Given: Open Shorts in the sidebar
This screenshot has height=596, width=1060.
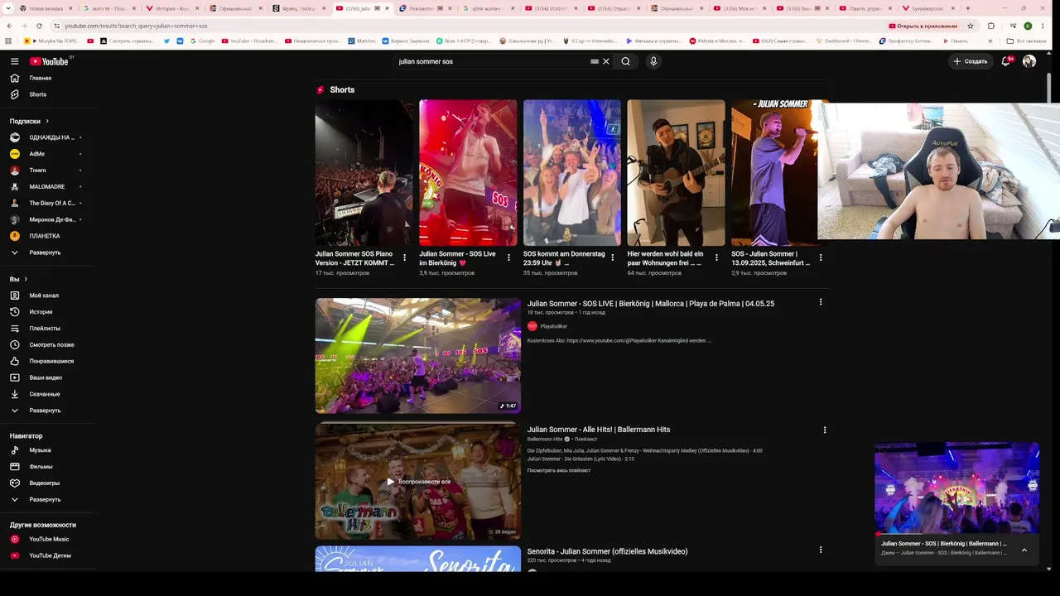Looking at the screenshot, I should [x=38, y=94].
